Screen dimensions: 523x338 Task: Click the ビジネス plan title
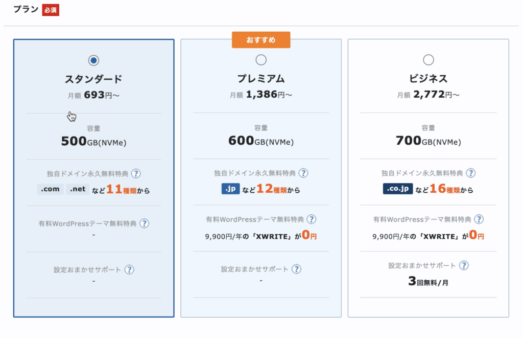(x=429, y=79)
